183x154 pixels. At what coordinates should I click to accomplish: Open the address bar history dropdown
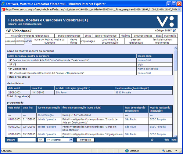pos(179,9)
